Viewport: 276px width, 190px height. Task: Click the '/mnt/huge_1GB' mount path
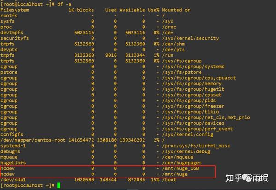[181, 169]
